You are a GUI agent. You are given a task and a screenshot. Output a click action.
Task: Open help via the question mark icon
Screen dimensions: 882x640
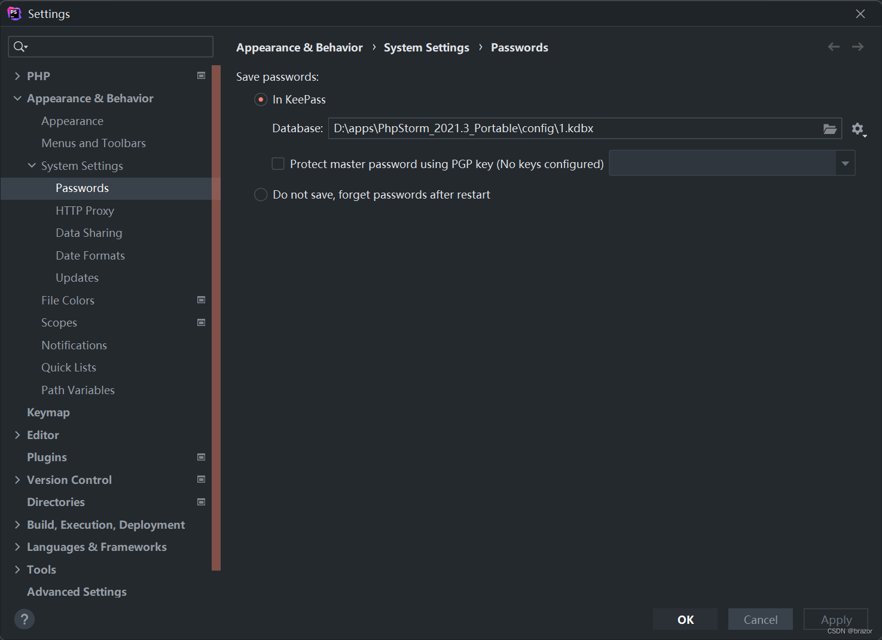coord(25,619)
